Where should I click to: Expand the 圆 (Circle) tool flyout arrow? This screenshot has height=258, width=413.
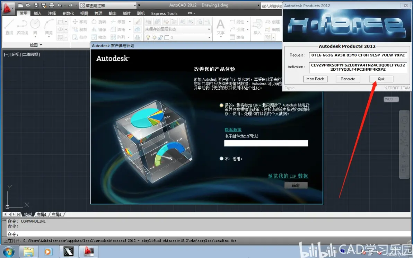click(35, 37)
